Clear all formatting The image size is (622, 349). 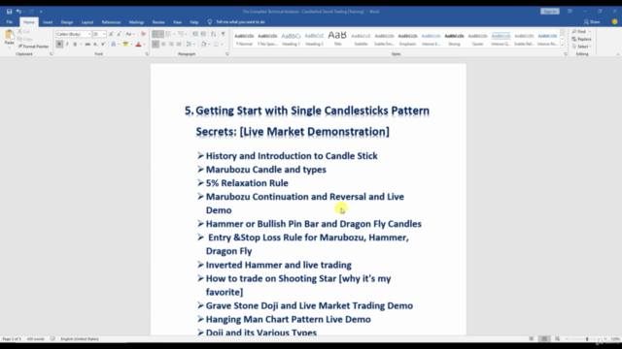click(143, 34)
